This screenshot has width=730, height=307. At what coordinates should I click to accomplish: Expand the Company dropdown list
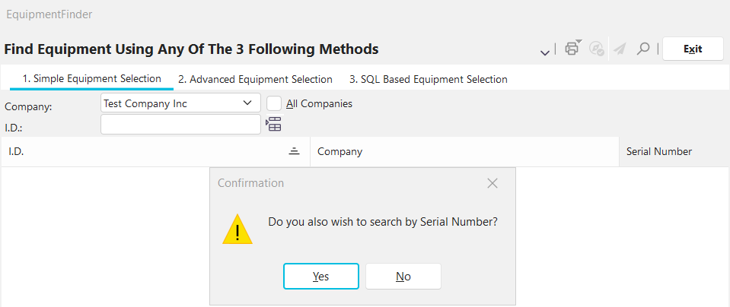(x=247, y=103)
